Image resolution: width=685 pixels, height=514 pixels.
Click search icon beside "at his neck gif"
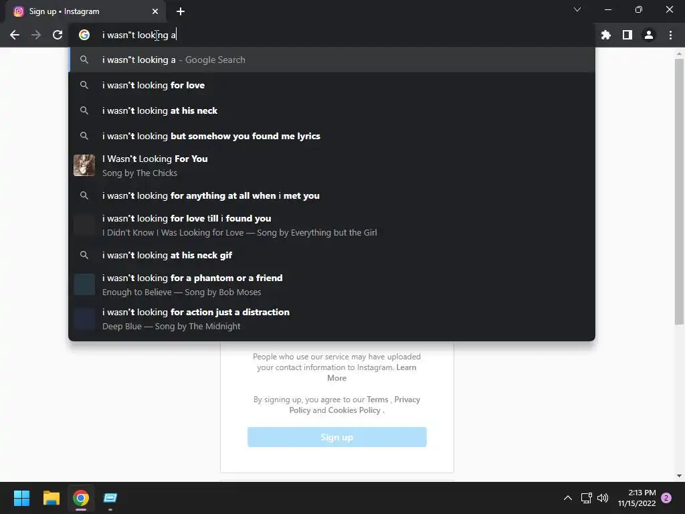tap(84, 255)
